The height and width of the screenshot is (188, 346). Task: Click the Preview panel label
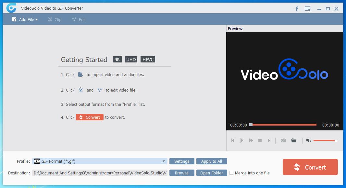click(235, 29)
